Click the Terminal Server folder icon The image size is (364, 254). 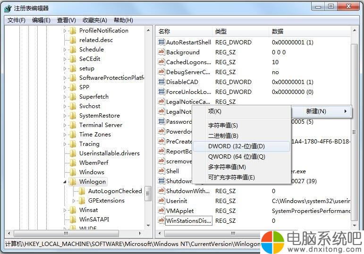coord(73,125)
